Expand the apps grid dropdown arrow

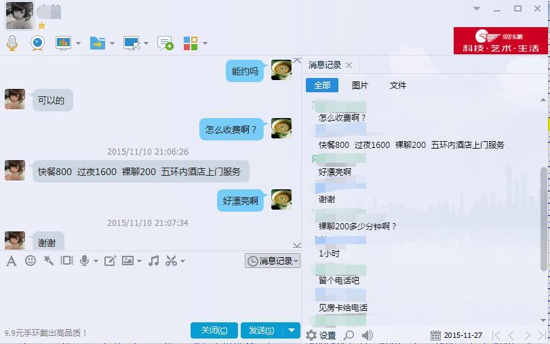coord(205,43)
